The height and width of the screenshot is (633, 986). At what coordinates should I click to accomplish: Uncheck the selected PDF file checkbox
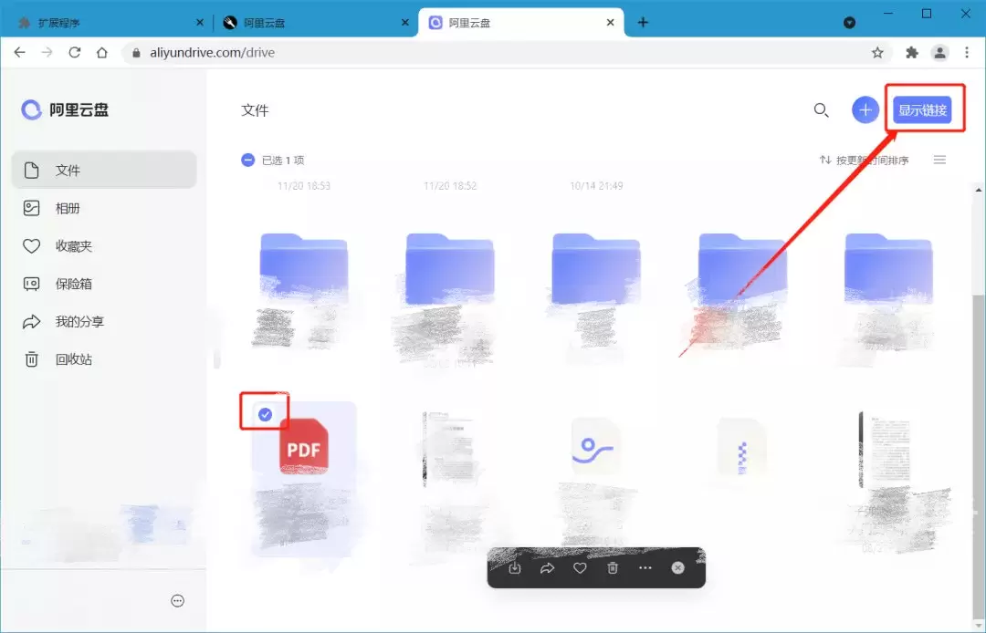click(266, 414)
